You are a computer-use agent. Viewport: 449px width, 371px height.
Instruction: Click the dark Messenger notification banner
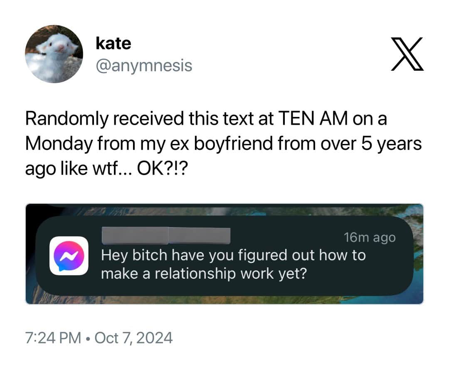[224, 256]
